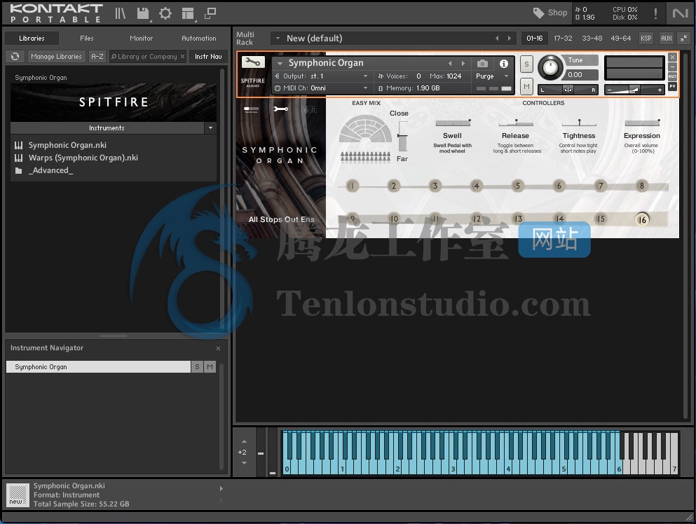Shift the keyboard octave down

pyautogui.click(x=244, y=463)
